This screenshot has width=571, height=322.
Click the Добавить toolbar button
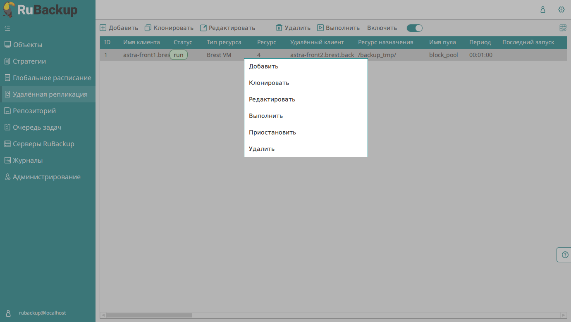(119, 28)
